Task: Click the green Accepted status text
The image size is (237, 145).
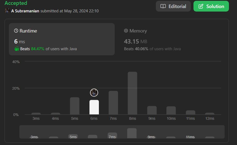Action: tap(16, 3)
